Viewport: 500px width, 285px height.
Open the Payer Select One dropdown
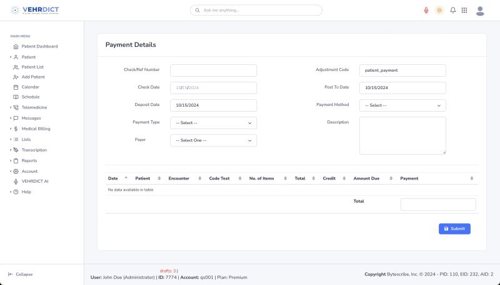[x=213, y=140]
